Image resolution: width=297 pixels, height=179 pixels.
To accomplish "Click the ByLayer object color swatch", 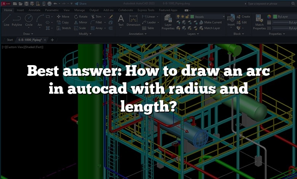I will (x=270, y=17).
